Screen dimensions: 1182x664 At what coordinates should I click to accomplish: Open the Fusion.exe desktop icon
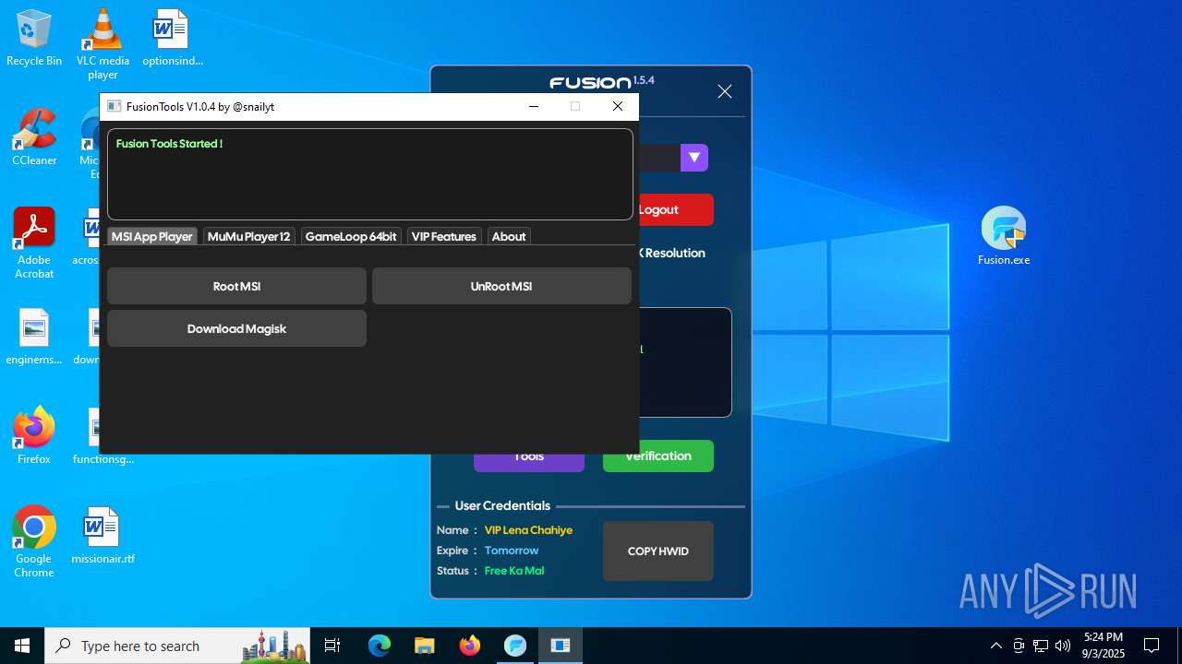tap(1004, 236)
